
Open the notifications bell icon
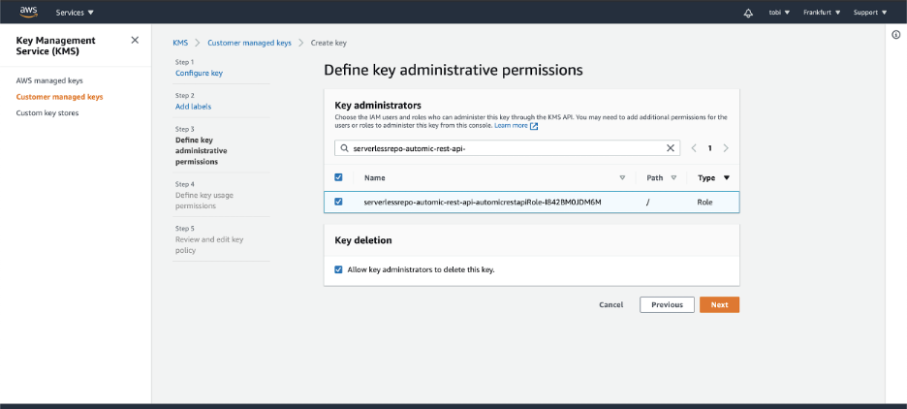tap(747, 13)
